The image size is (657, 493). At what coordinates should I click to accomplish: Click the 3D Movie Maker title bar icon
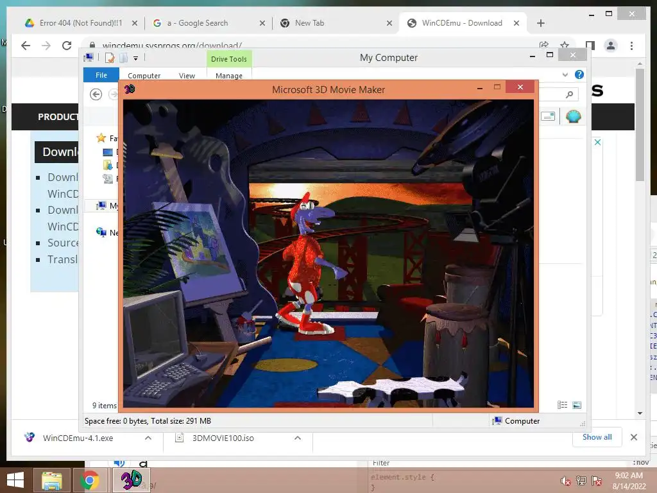tap(130, 89)
